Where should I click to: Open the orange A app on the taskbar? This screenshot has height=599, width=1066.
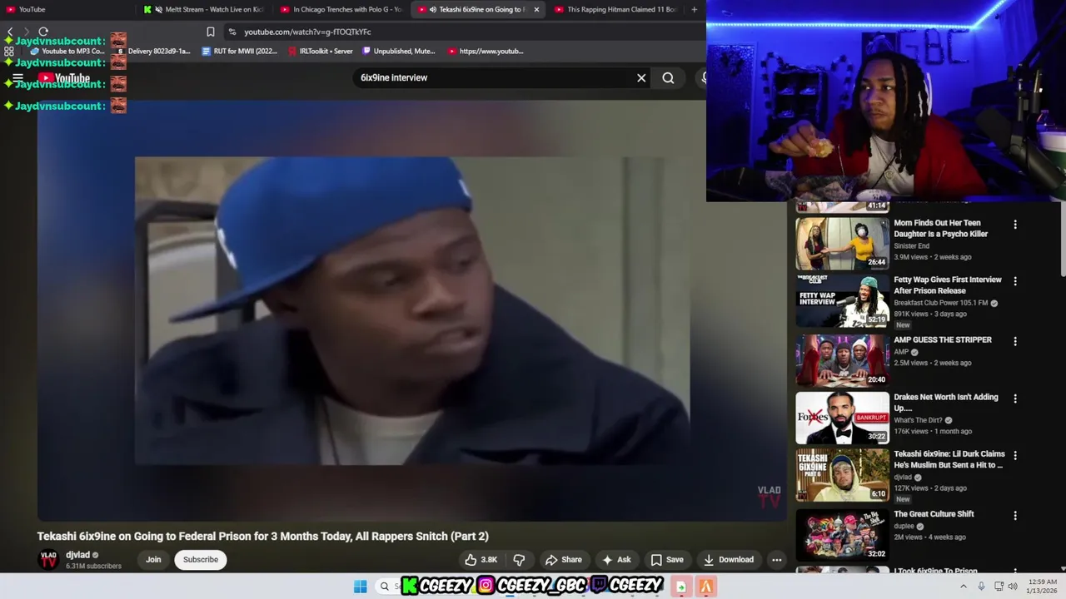[705, 587]
